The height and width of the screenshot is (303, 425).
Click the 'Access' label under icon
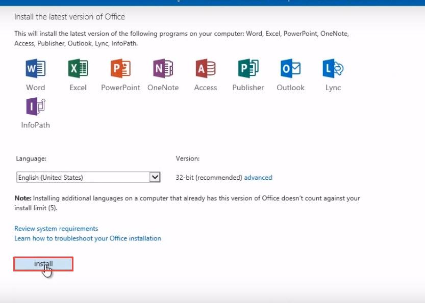206,88
